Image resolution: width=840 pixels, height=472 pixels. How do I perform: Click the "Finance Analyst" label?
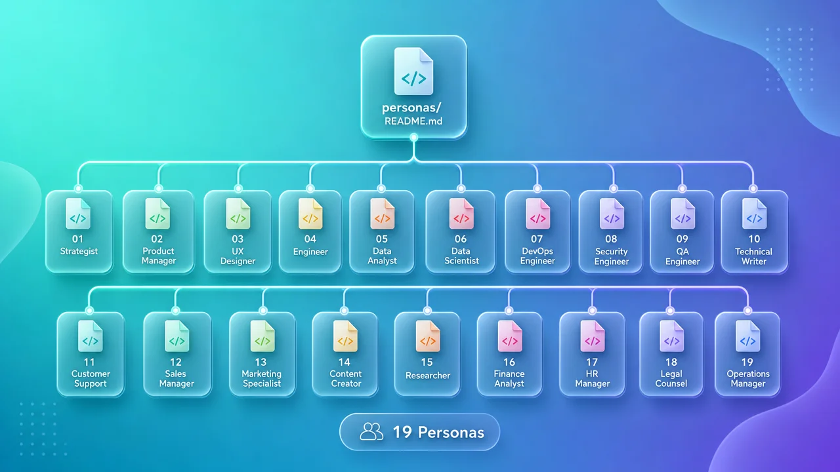click(509, 378)
